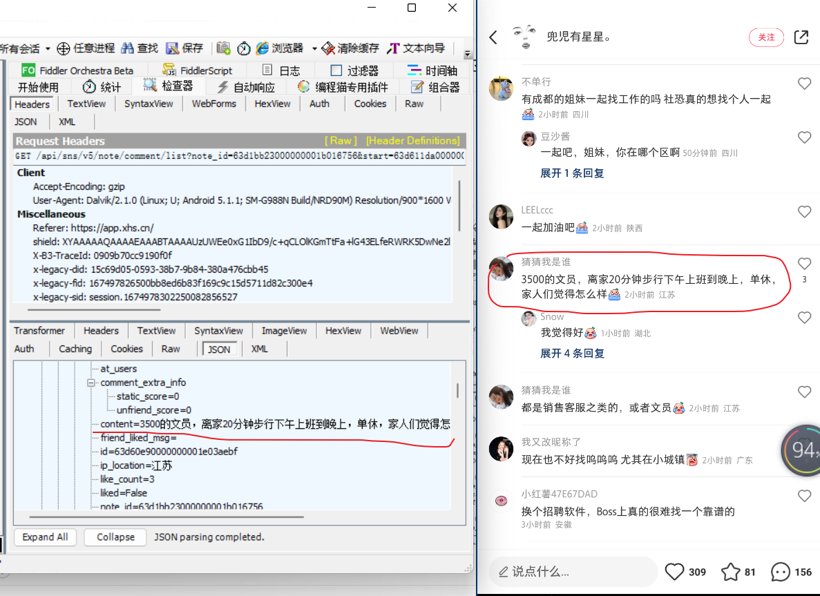This screenshot has width=820, height=596.
Task: Like the comment by 不单行
Action: [x=804, y=83]
